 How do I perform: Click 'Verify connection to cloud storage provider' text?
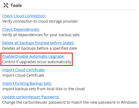40,21
